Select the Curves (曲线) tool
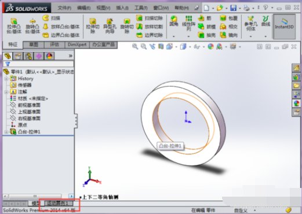Screen dimensions: 302x214 tap(265, 21)
